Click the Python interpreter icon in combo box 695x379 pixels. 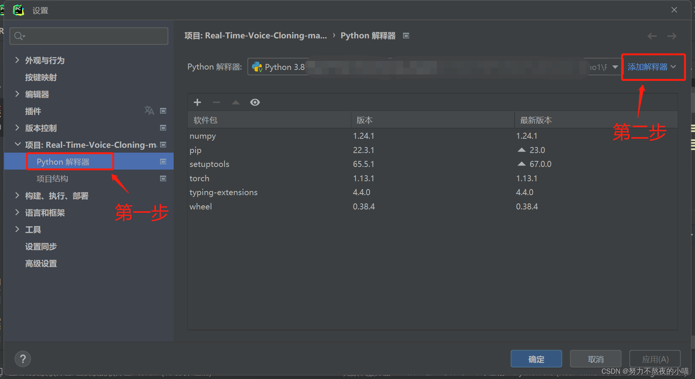[257, 67]
